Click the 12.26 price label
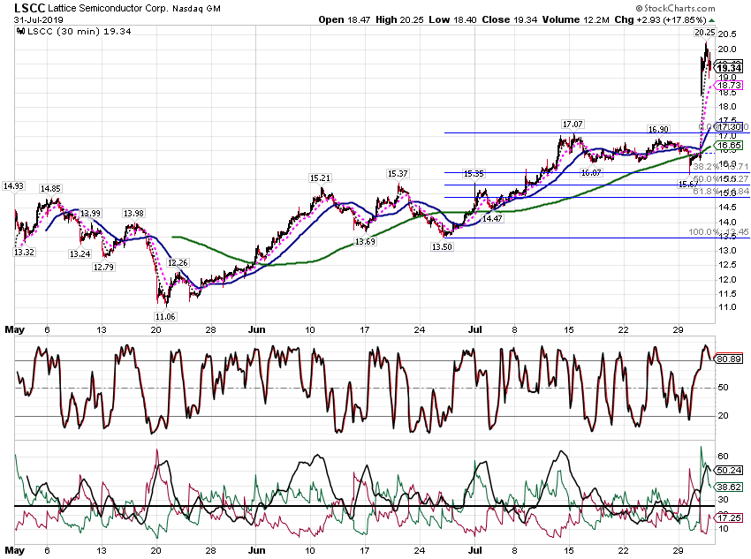751x559 pixels. (178, 262)
